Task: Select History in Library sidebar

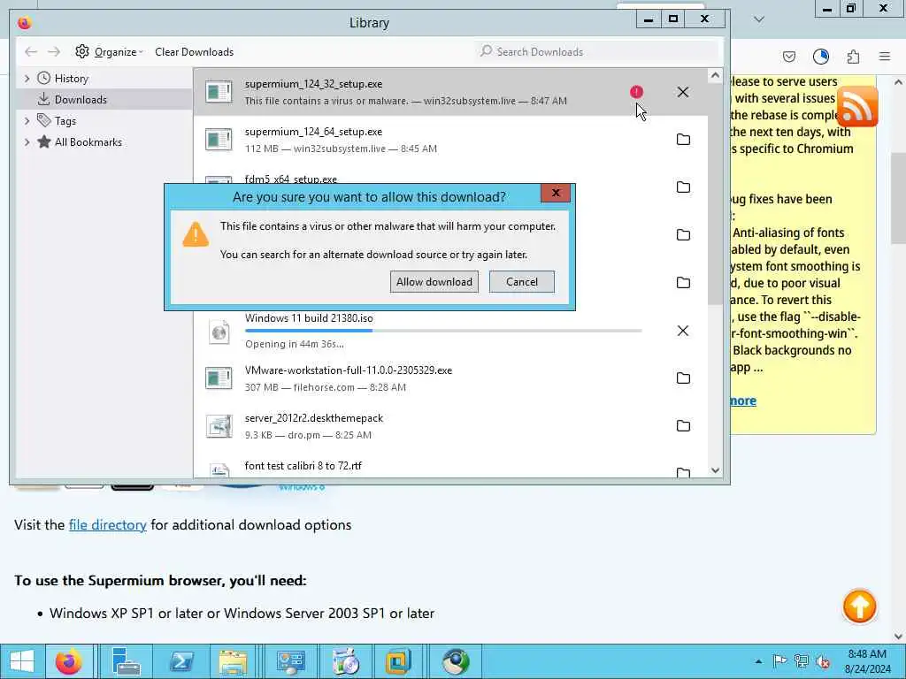Action: (72, 79)
